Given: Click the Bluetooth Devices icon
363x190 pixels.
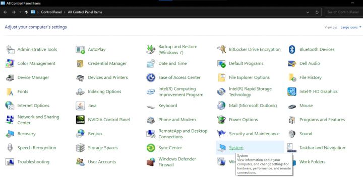Looking at the screenshot, I should (292, 49).
